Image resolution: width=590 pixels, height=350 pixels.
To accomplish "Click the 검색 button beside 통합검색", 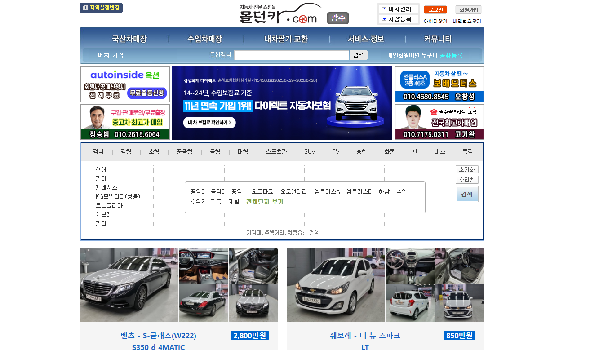I will point(358,55).
